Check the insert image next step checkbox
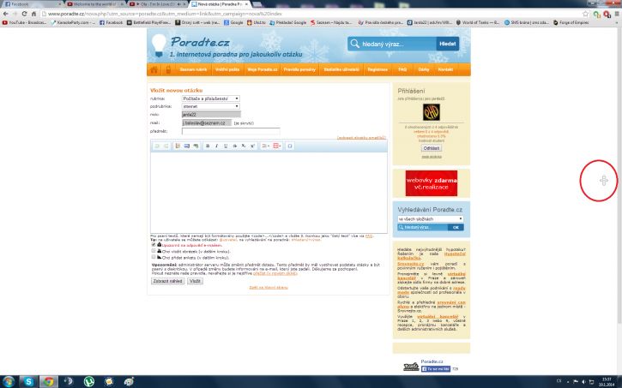Image resolution: width=622 pixels, height=388 pixels. 154,251
